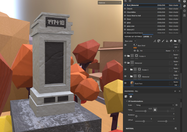Open Folder 3 opacity dropdown
The image size is (187, 132).
pos(177,72)
